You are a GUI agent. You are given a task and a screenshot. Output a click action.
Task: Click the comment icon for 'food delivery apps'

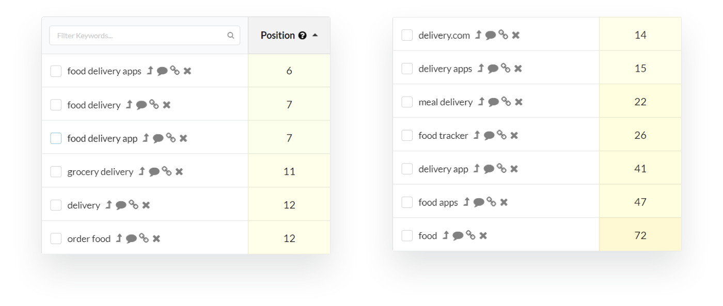(162, 71)
